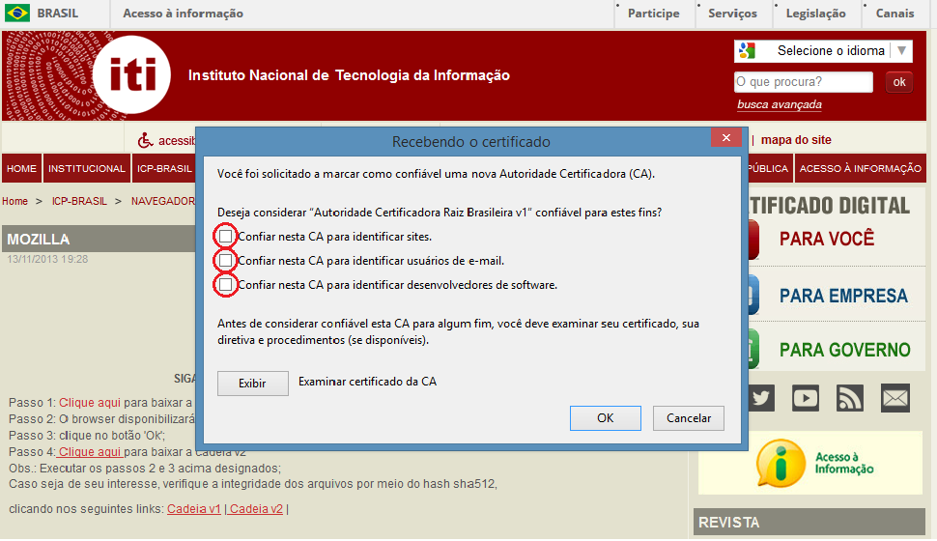Click the date 13/11/2013 19:28

(47, 260)
